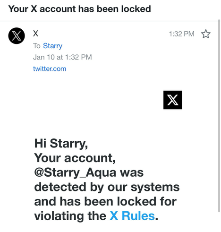Click the Jan 10 at 1:32 PM date
The width and height of the screenshot is (221, 232).
[62, 57]
